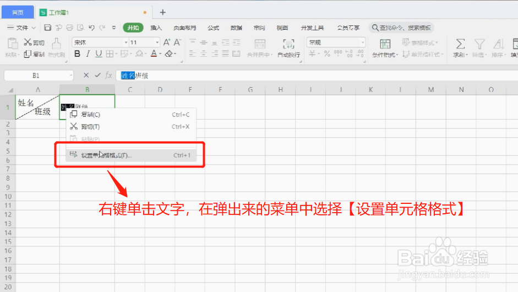Click the 表格样式 table style button
518x292 pixels.
(420, 42)
